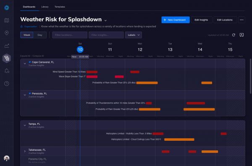Open the map view in sidebar
The height and width of the screenshot is (166, 252).
(x=7, y=20)
